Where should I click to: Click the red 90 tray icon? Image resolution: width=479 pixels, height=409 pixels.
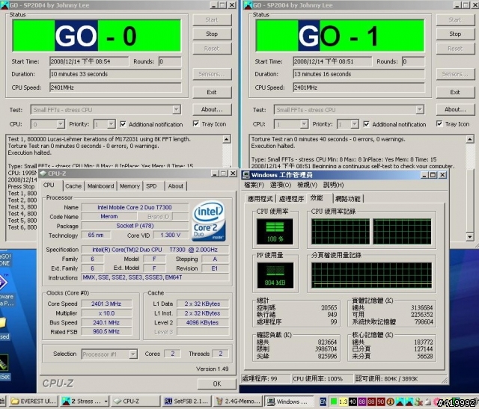pyautogui.click(x=381, y=402)
